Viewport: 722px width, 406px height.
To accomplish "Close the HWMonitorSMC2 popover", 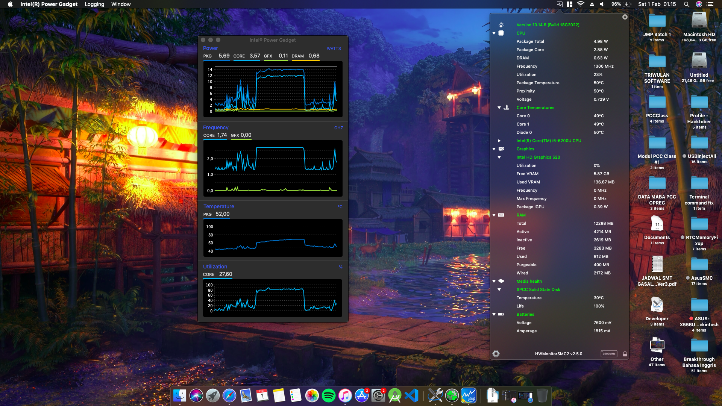I will coord(625,17).
